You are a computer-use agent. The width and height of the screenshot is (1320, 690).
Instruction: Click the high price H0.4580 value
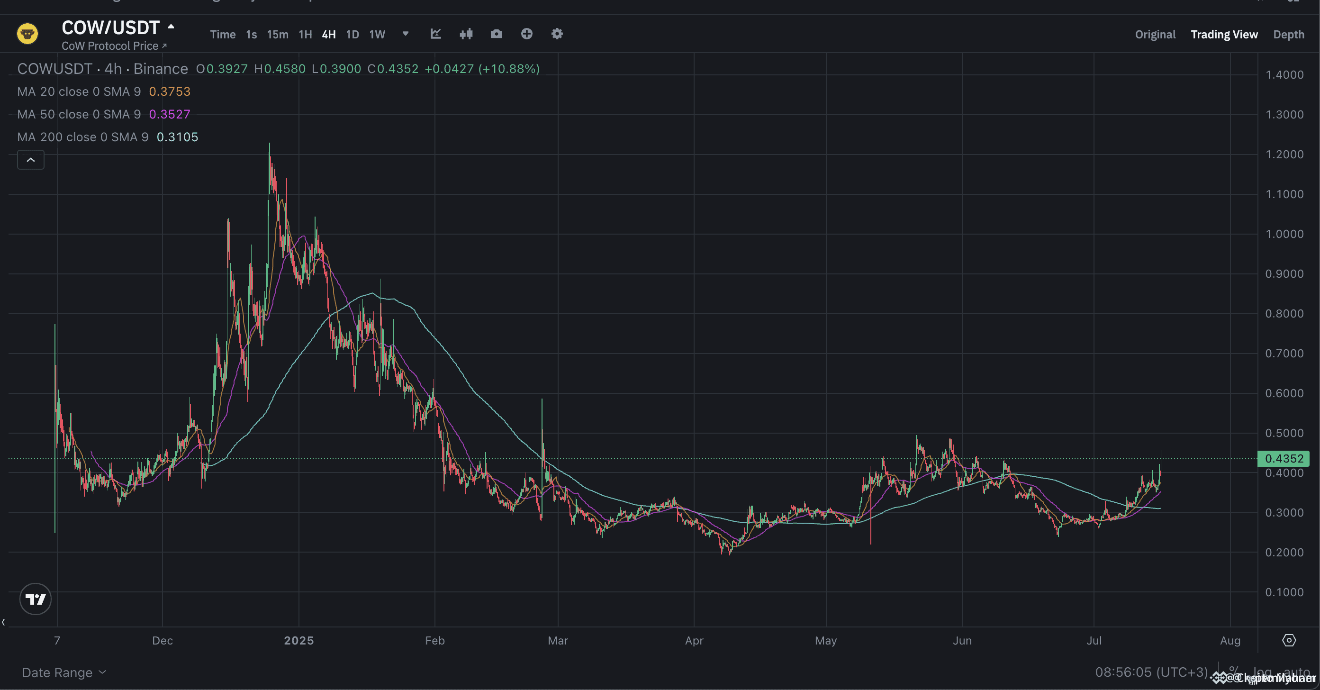click(280, 69)
